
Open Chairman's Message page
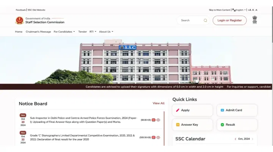tap(38, 32)
